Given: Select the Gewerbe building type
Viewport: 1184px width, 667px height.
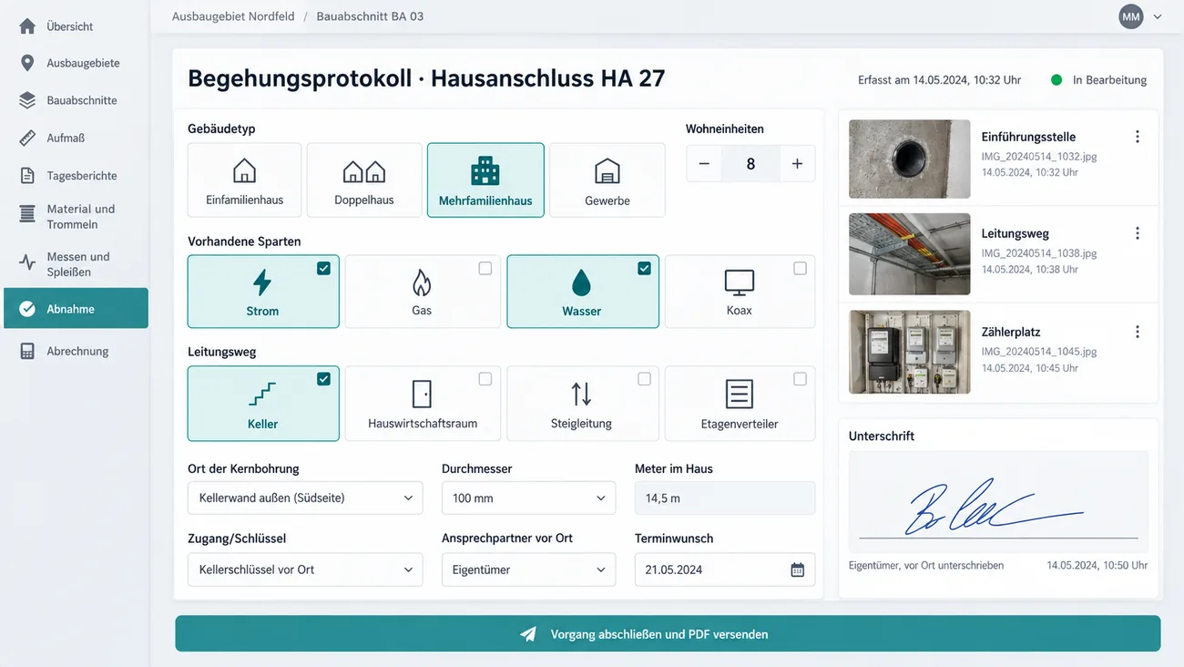Looking at the screenshot, I should [607, 180].
